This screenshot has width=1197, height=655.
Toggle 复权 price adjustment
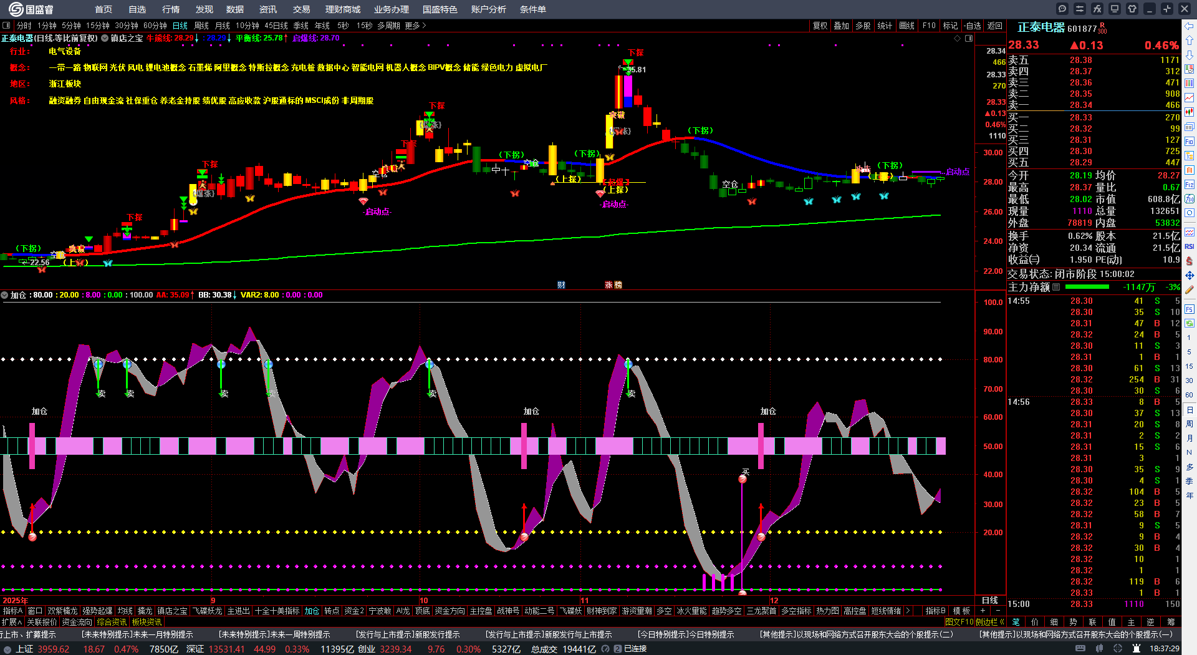(x=820, y=26)
